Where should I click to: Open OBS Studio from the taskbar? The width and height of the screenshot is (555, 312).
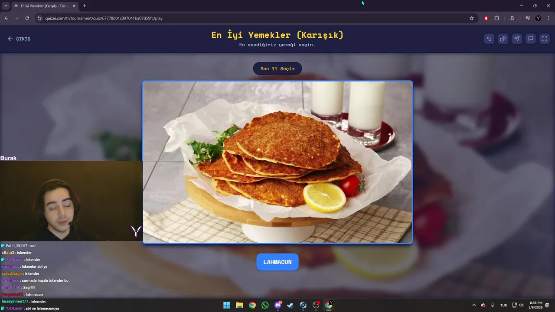[x=316, y=305]
